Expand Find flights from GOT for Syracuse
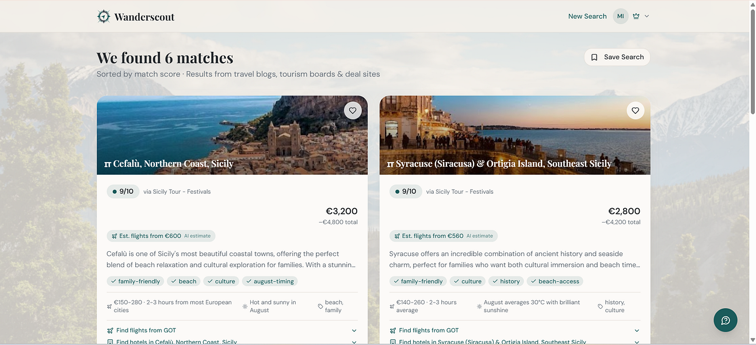 (x=515, y=331)
